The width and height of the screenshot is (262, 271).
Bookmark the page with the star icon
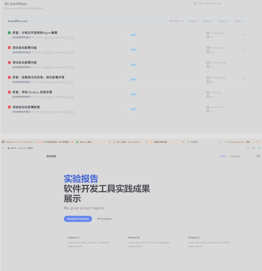coord(248,148)
